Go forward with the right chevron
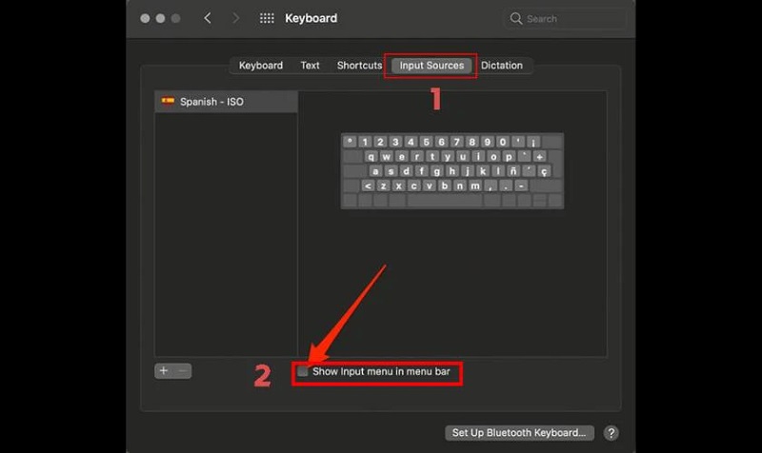Image resolution: width=762 pixels, height=453 pixels. point(234,18)
